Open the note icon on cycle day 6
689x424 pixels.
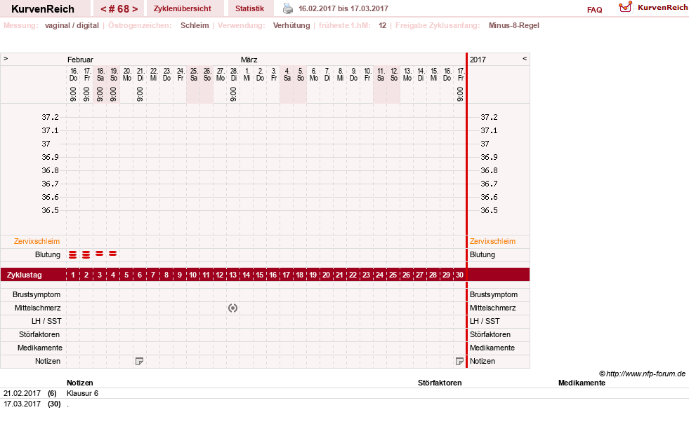coord(139,362)
